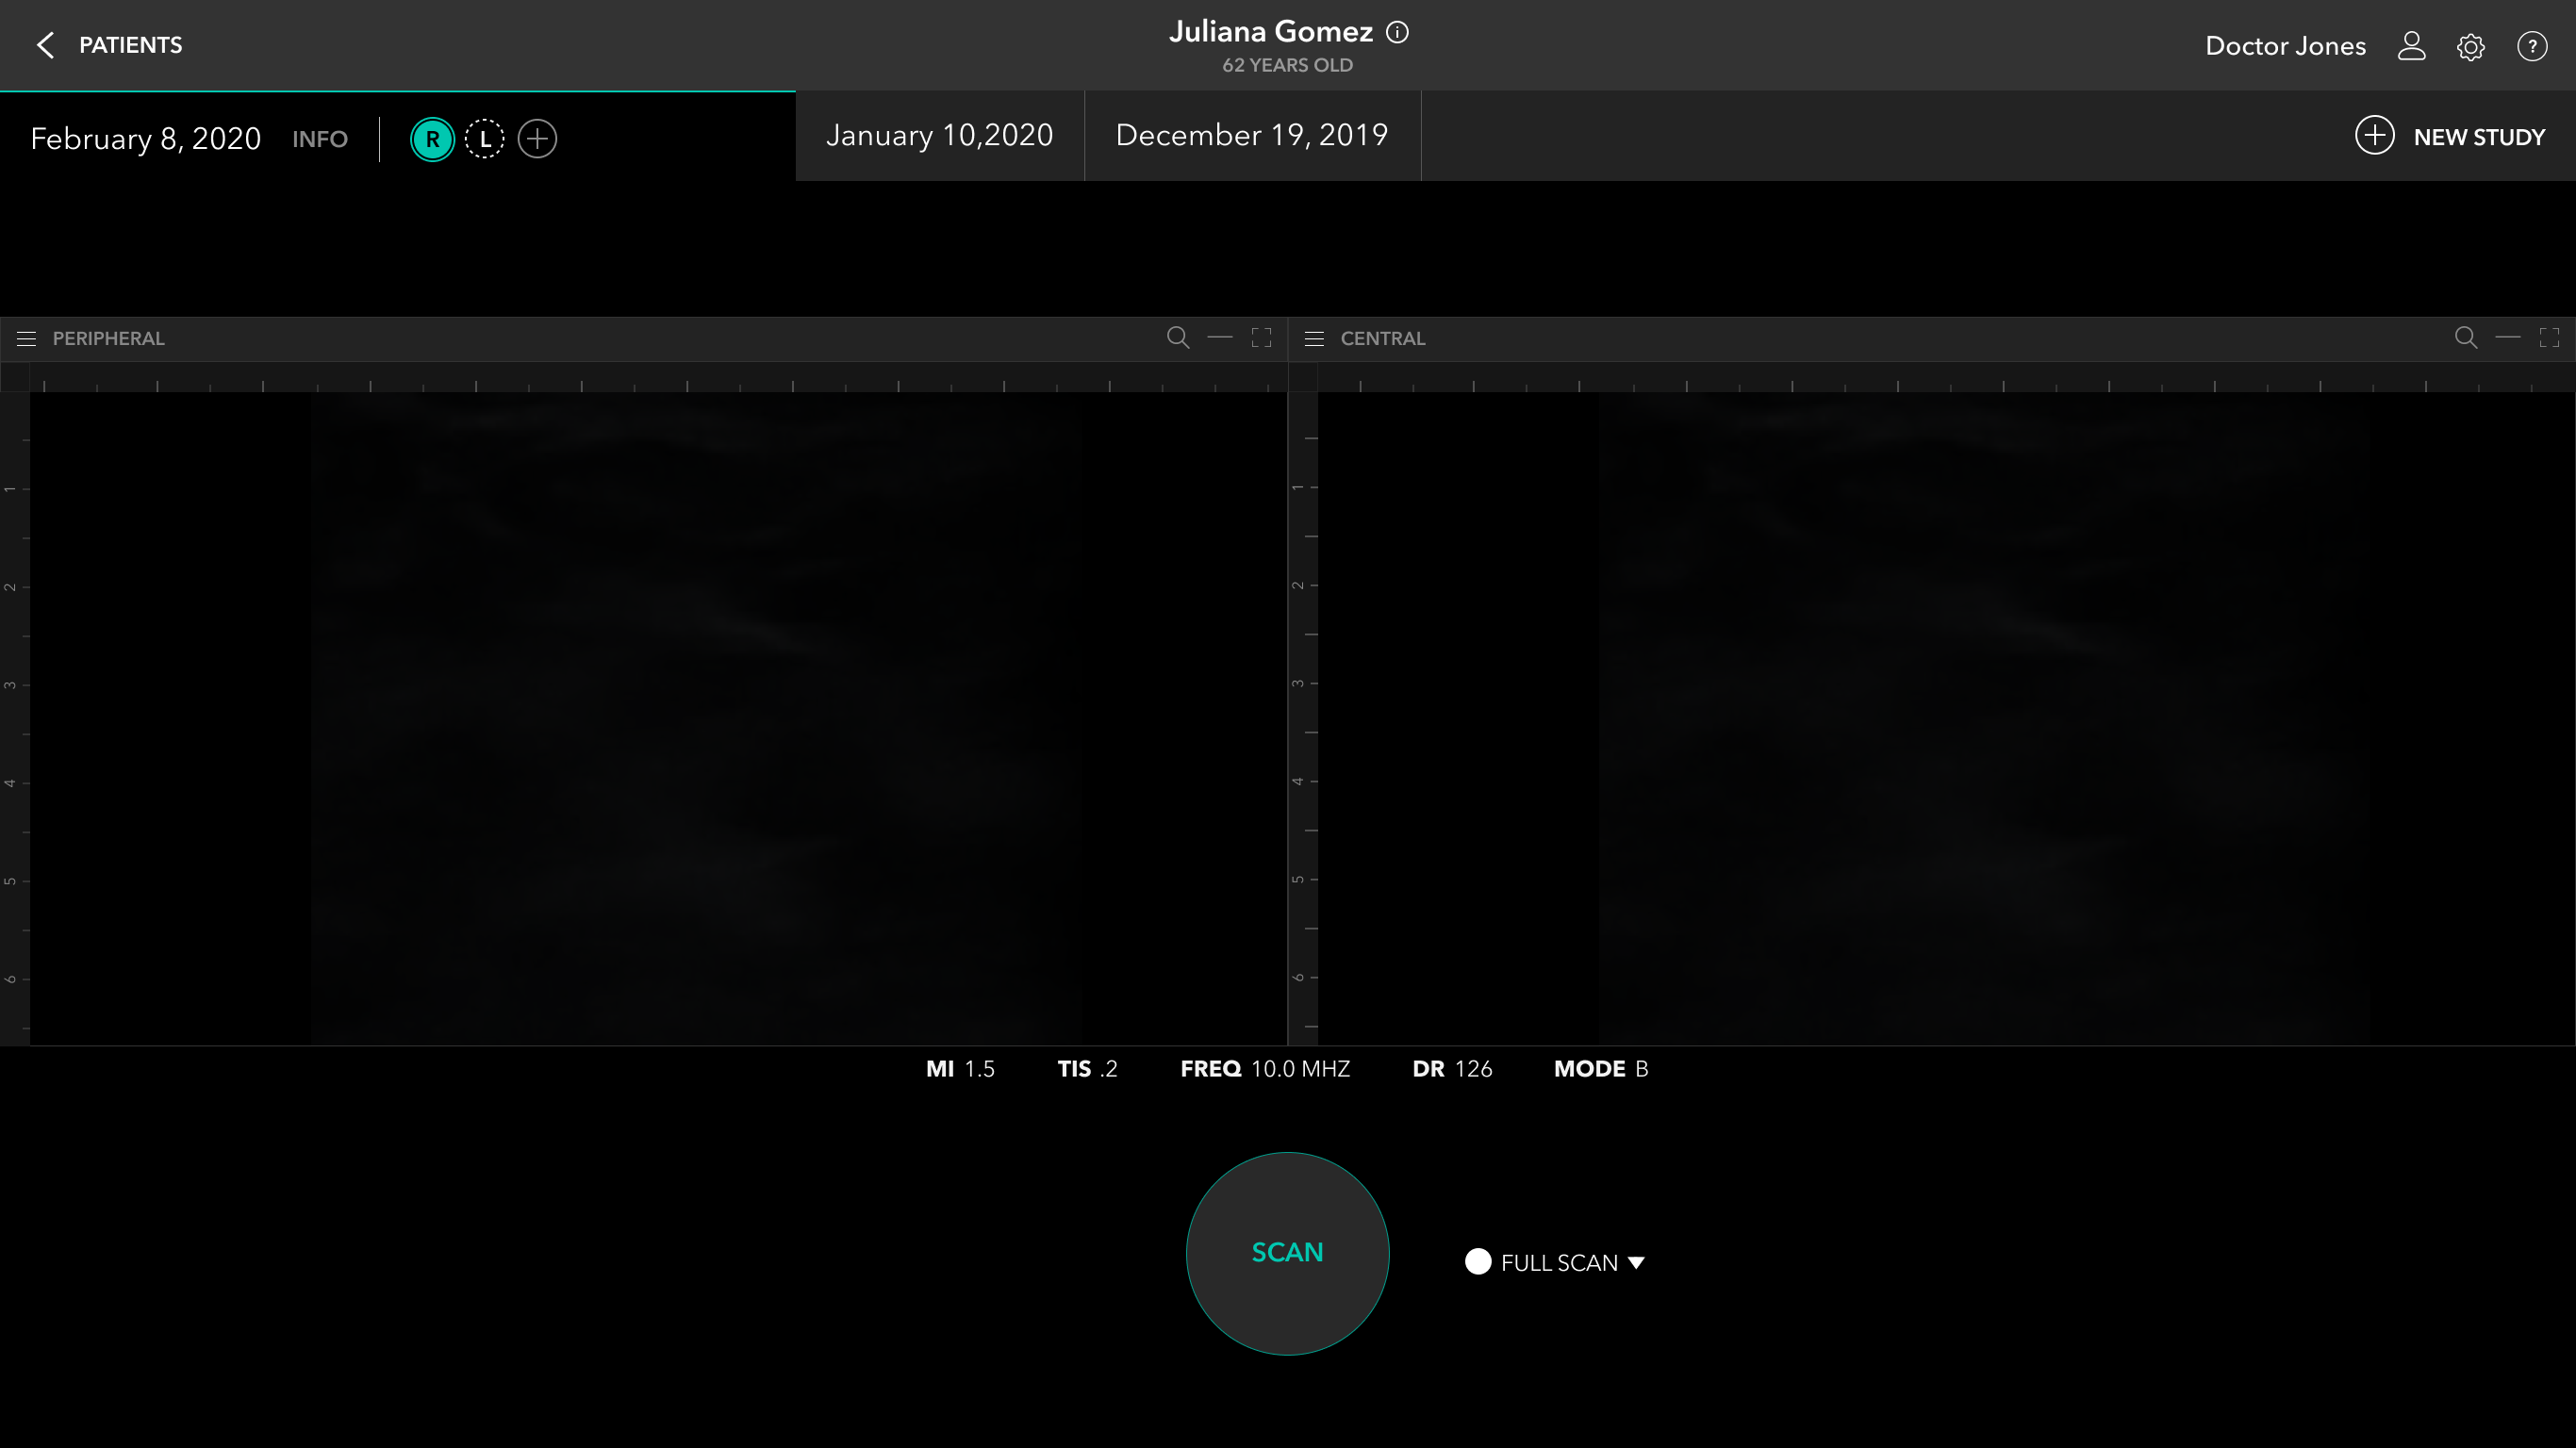Click fullscreen icon in Central panel
The height and width of the screenshot is (1448, 2576).
point(2549,338)
